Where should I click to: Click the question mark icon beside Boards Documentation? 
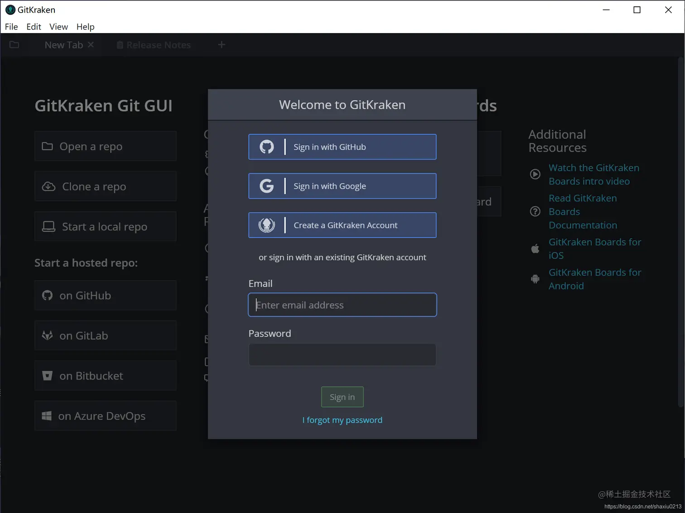pos(535,211)
